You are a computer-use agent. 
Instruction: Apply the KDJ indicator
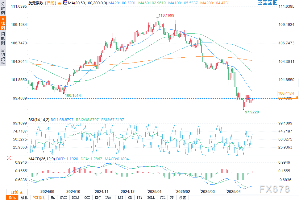click(x=97, y=198)
